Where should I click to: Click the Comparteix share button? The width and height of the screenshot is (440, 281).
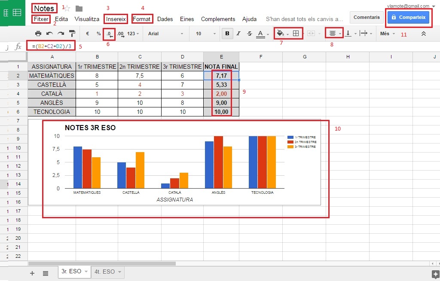pos(408,17)
